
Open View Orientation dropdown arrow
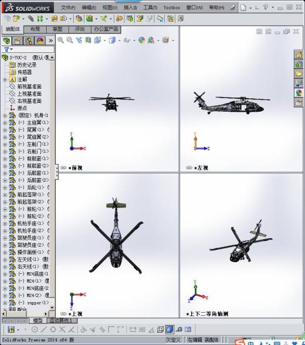tap(104, 41)
